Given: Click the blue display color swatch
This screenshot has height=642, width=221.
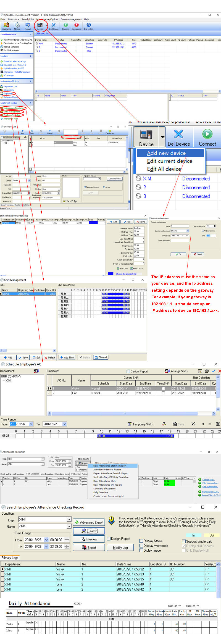Looking at the screenshot, I should point(110,274).
